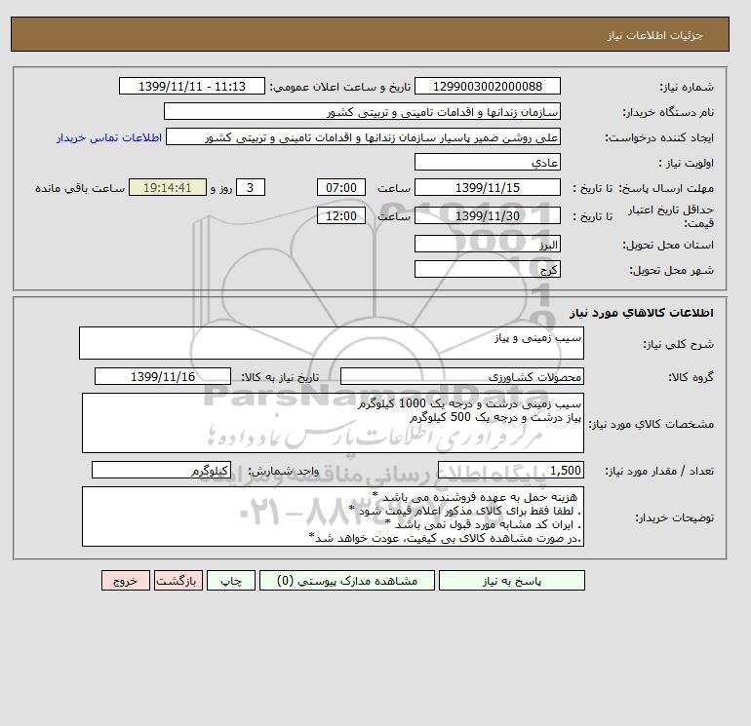Click unit of measure field کیلوگرم
The width and height of the screenshot is (751, 726).
161,471
